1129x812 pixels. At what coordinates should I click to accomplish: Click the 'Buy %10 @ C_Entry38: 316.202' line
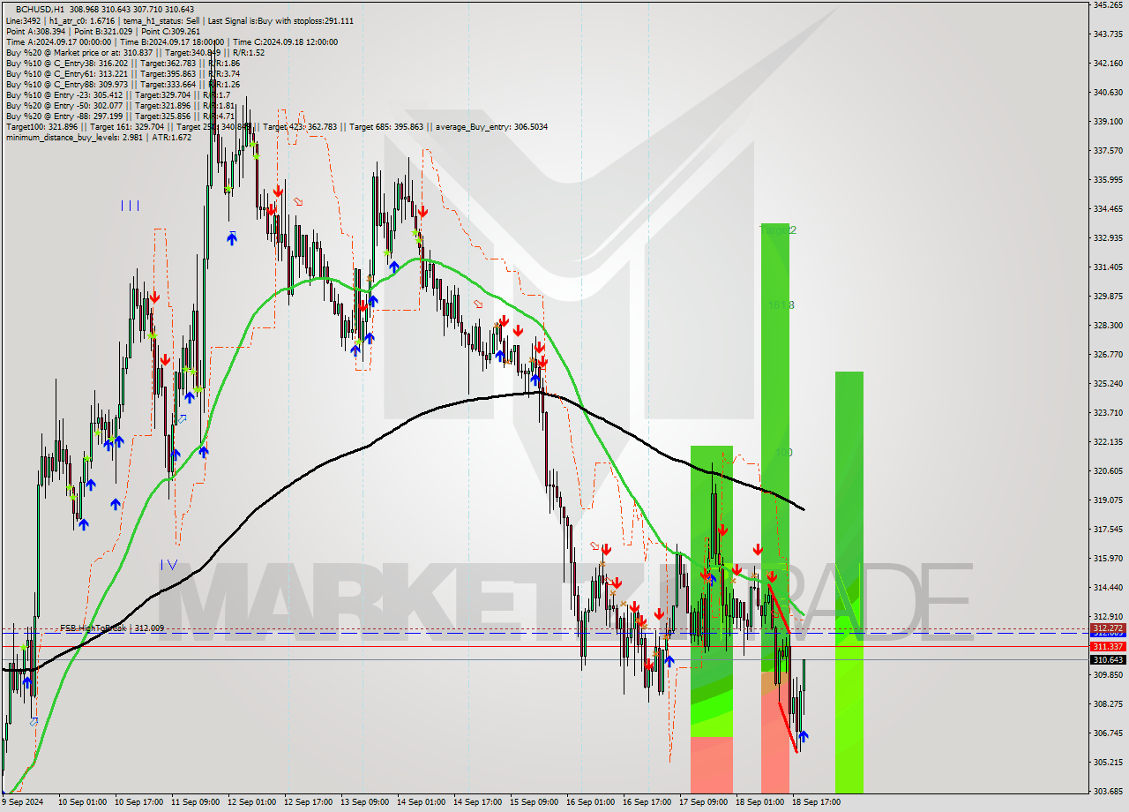[123, 63]
